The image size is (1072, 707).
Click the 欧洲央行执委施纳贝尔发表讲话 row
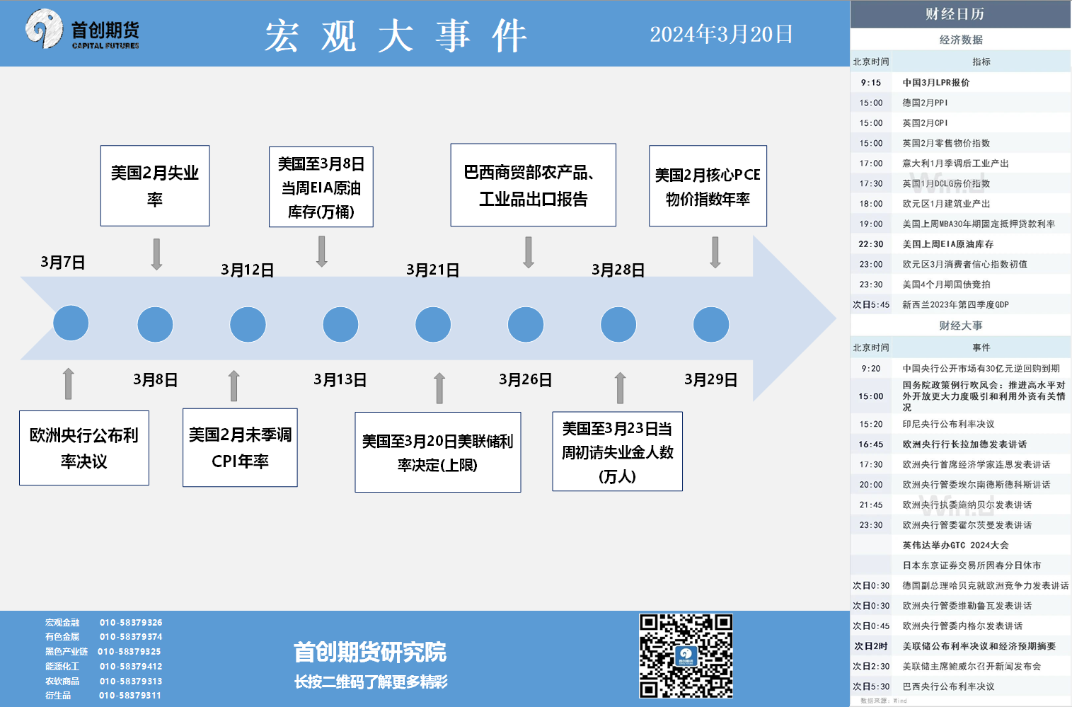coord(960,505)
